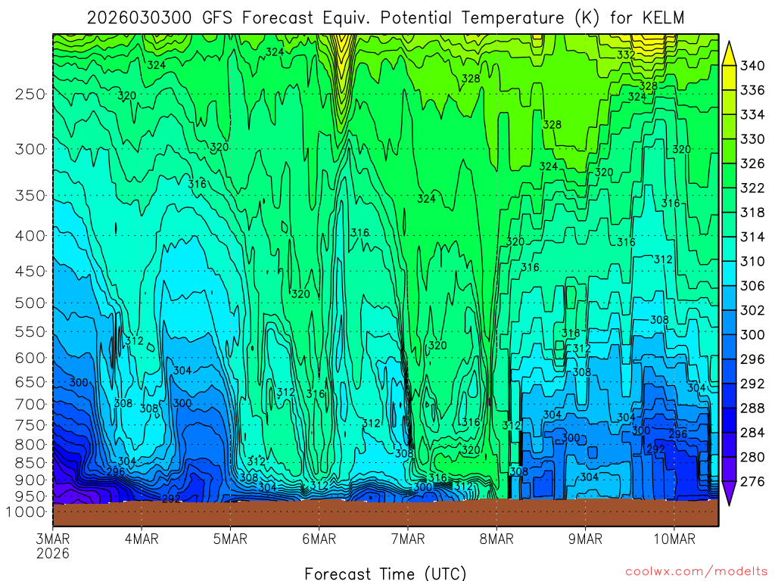775x581 pixels.
Task: Click the 288 colorbar label
Action: (752, 408)
